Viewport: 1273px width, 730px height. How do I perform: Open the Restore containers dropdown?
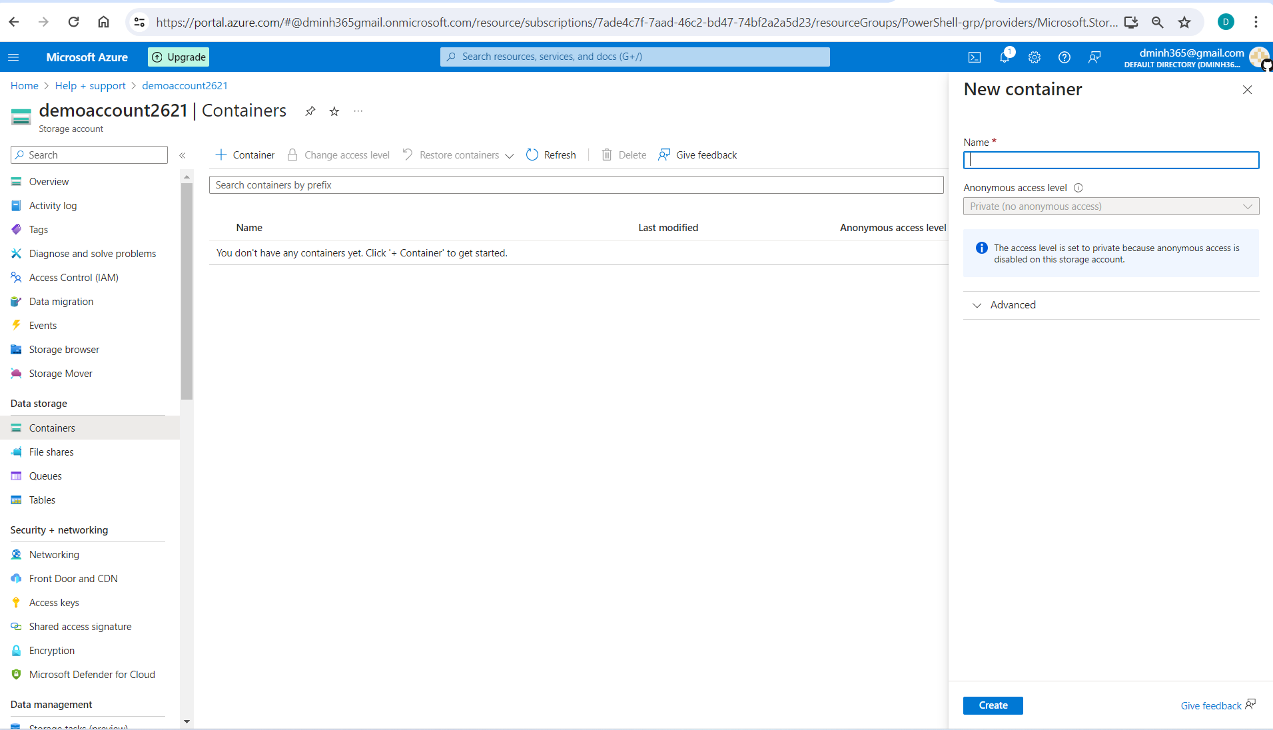(510, 155)
